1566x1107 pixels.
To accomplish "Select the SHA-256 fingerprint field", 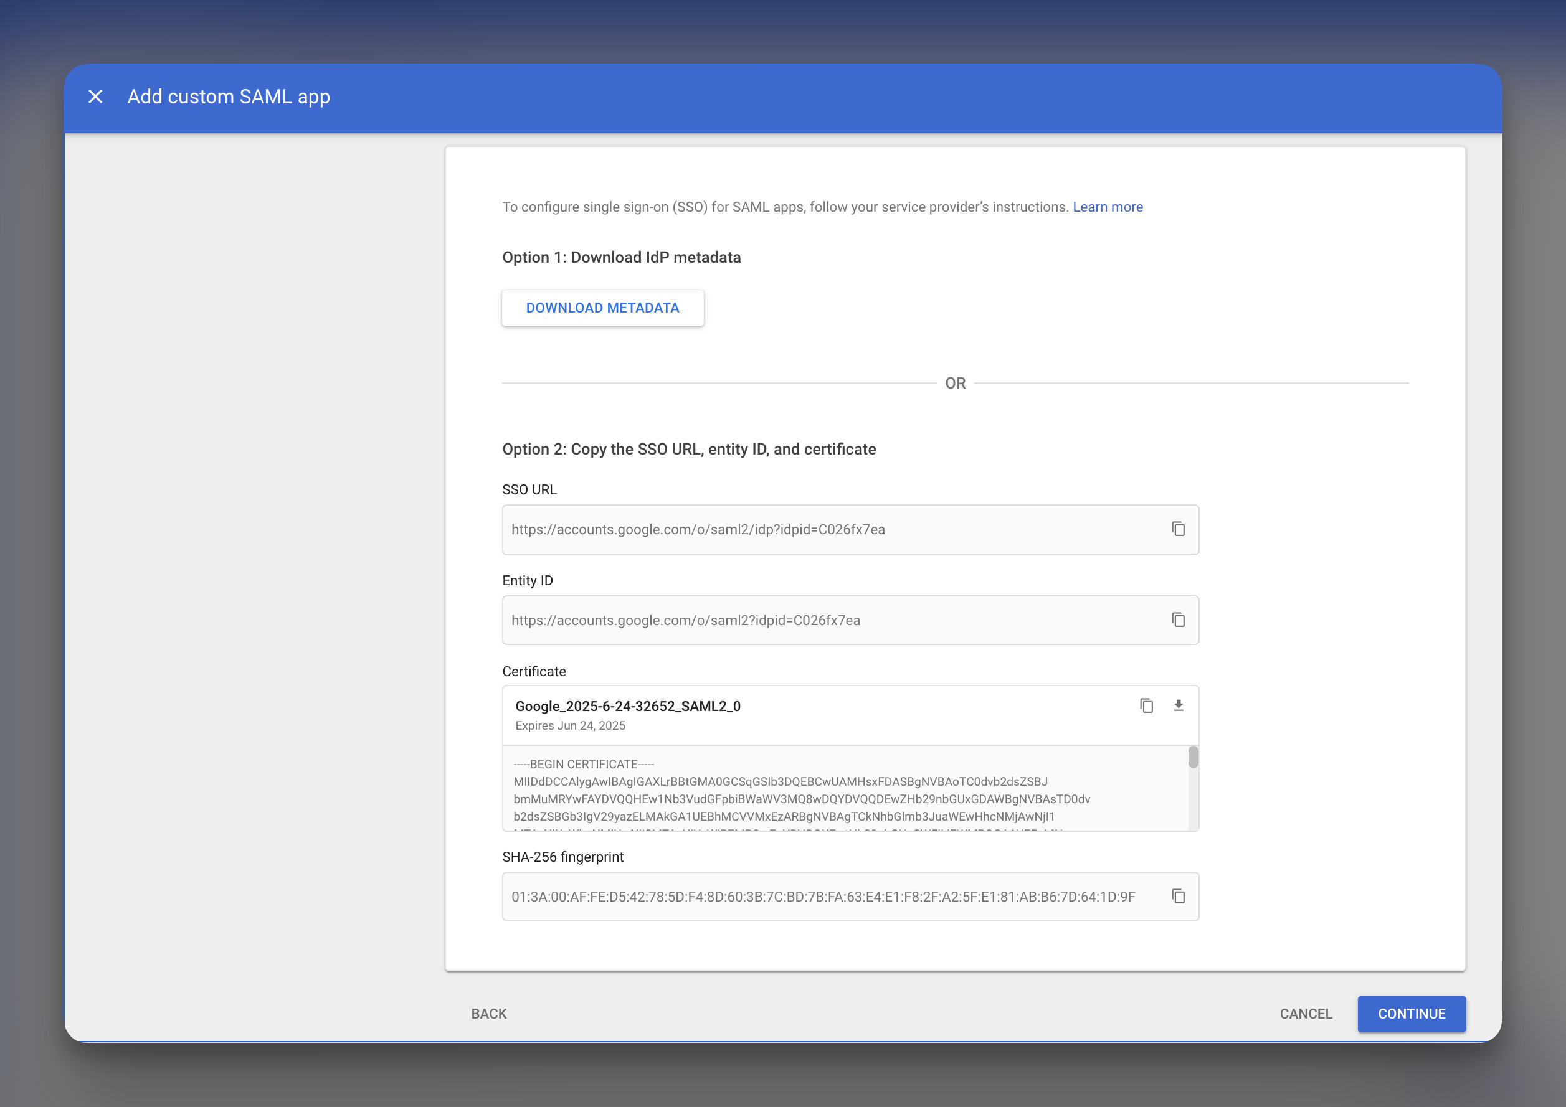I will point(850,897).
